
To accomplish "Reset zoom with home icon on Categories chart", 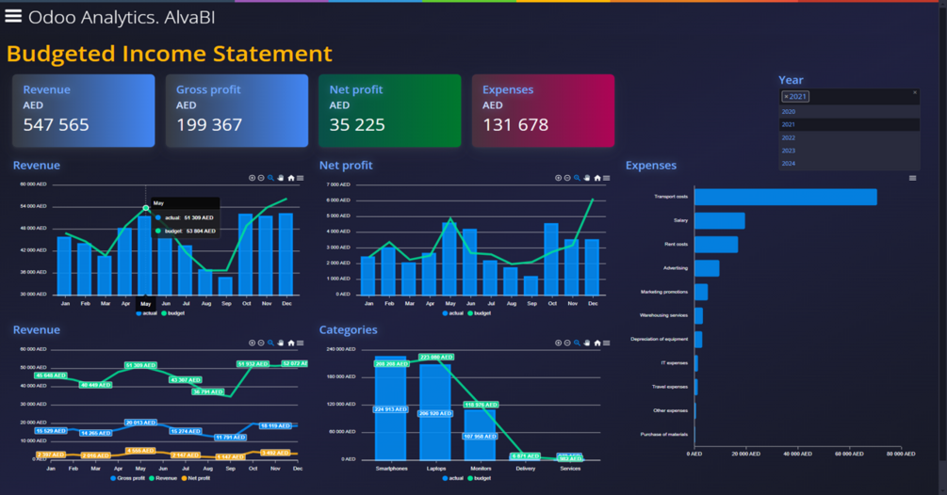I will point(597,343).
